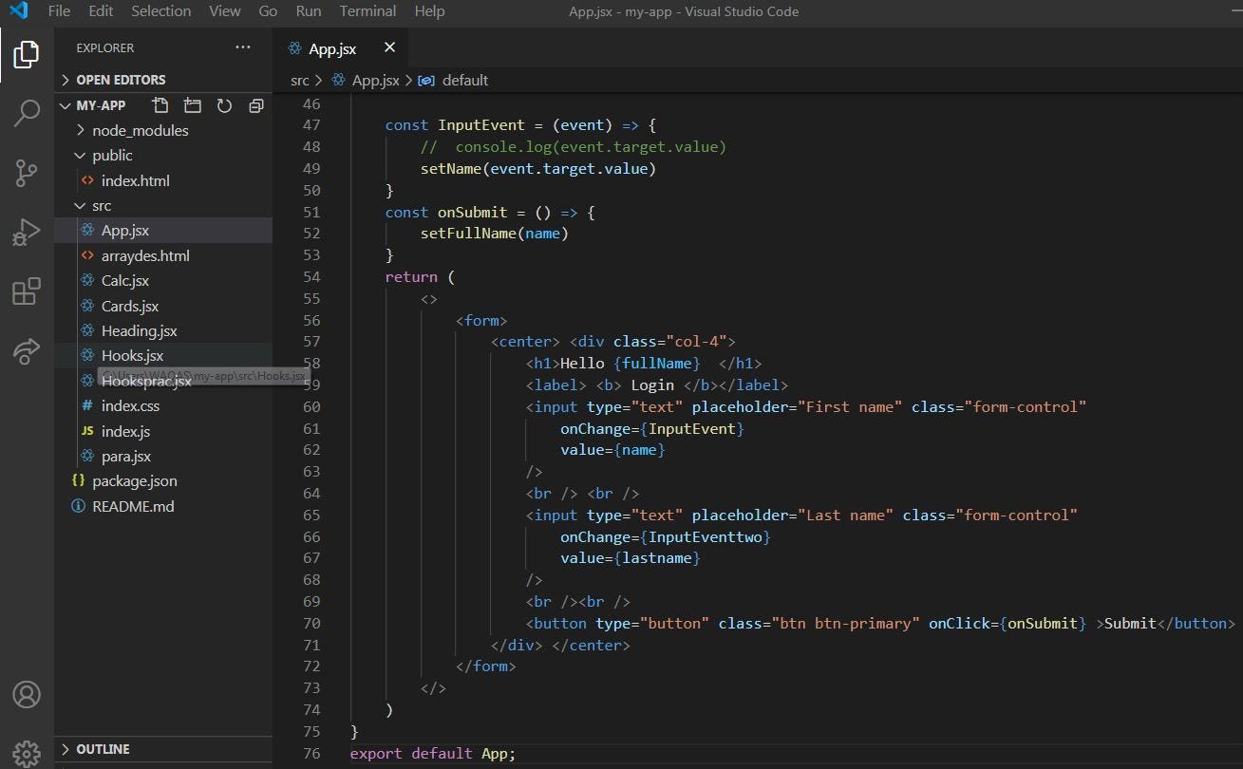Open Hooks.jsx from the file tree
Screen dimensions: 1243x769
point(133,355)
